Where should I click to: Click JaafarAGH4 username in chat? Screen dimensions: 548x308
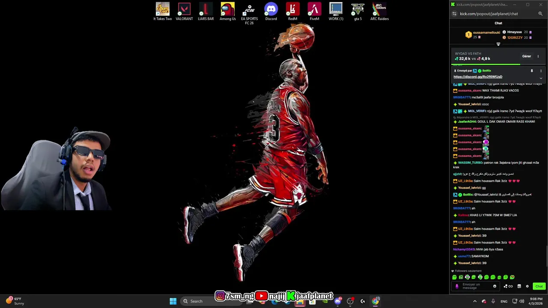[x=467, y=121]
